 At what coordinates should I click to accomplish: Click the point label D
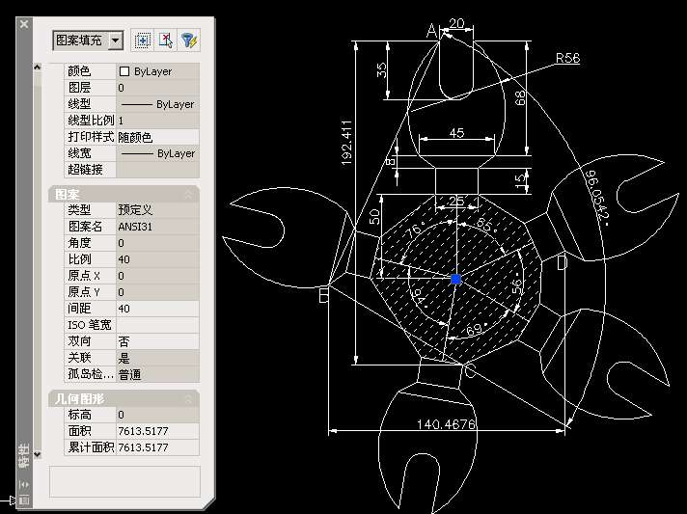click(x=562, y=262)
